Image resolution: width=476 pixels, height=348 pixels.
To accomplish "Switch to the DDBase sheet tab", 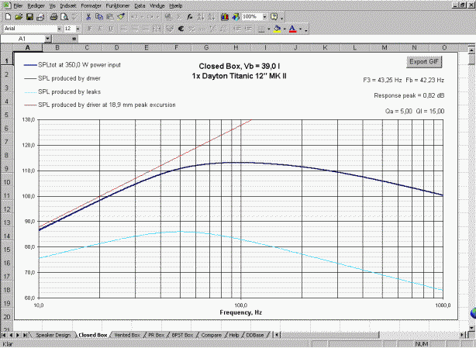I will (x=255, y=335).
